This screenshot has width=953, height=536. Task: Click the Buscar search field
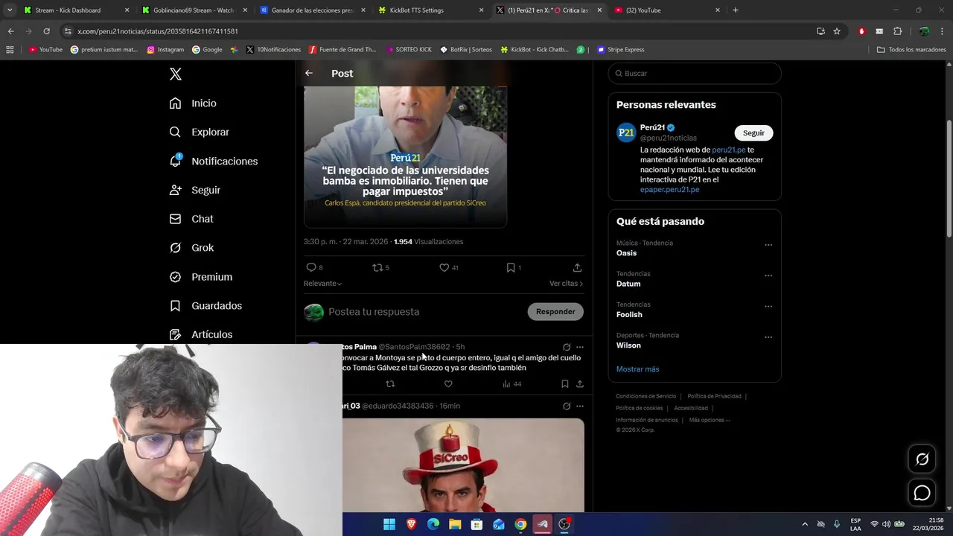click(x=695, y=74)
